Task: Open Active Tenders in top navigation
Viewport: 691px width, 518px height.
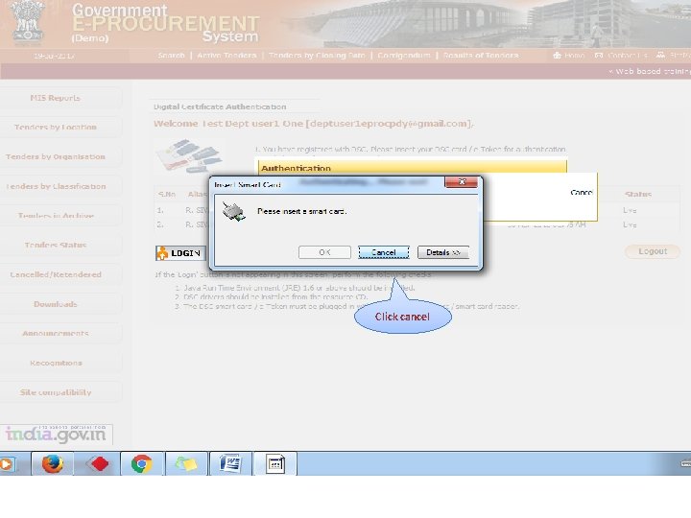Action: [226, 56]
